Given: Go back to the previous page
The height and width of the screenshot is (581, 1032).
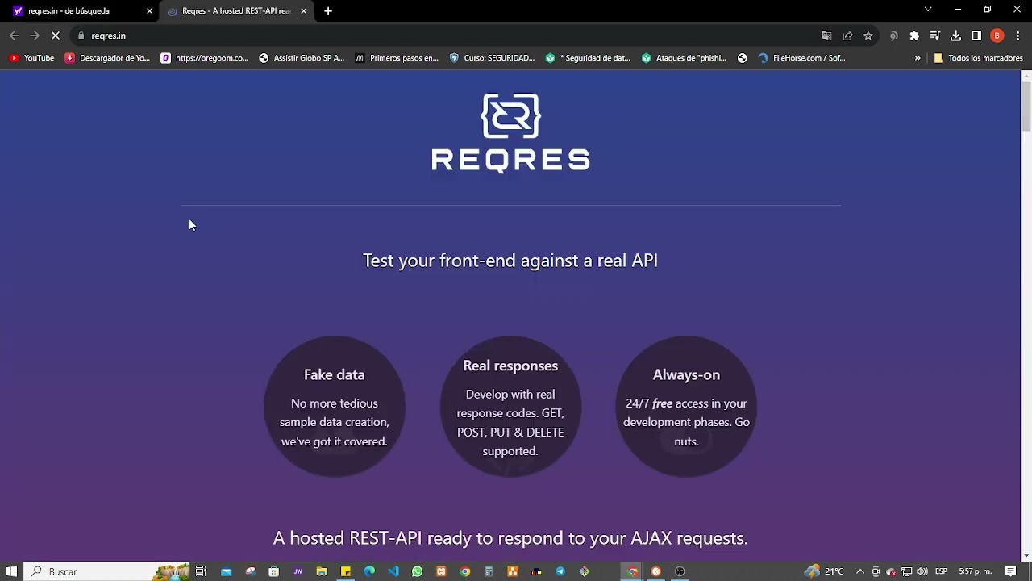Looking at the screenshot, I should tap(14, 36).
